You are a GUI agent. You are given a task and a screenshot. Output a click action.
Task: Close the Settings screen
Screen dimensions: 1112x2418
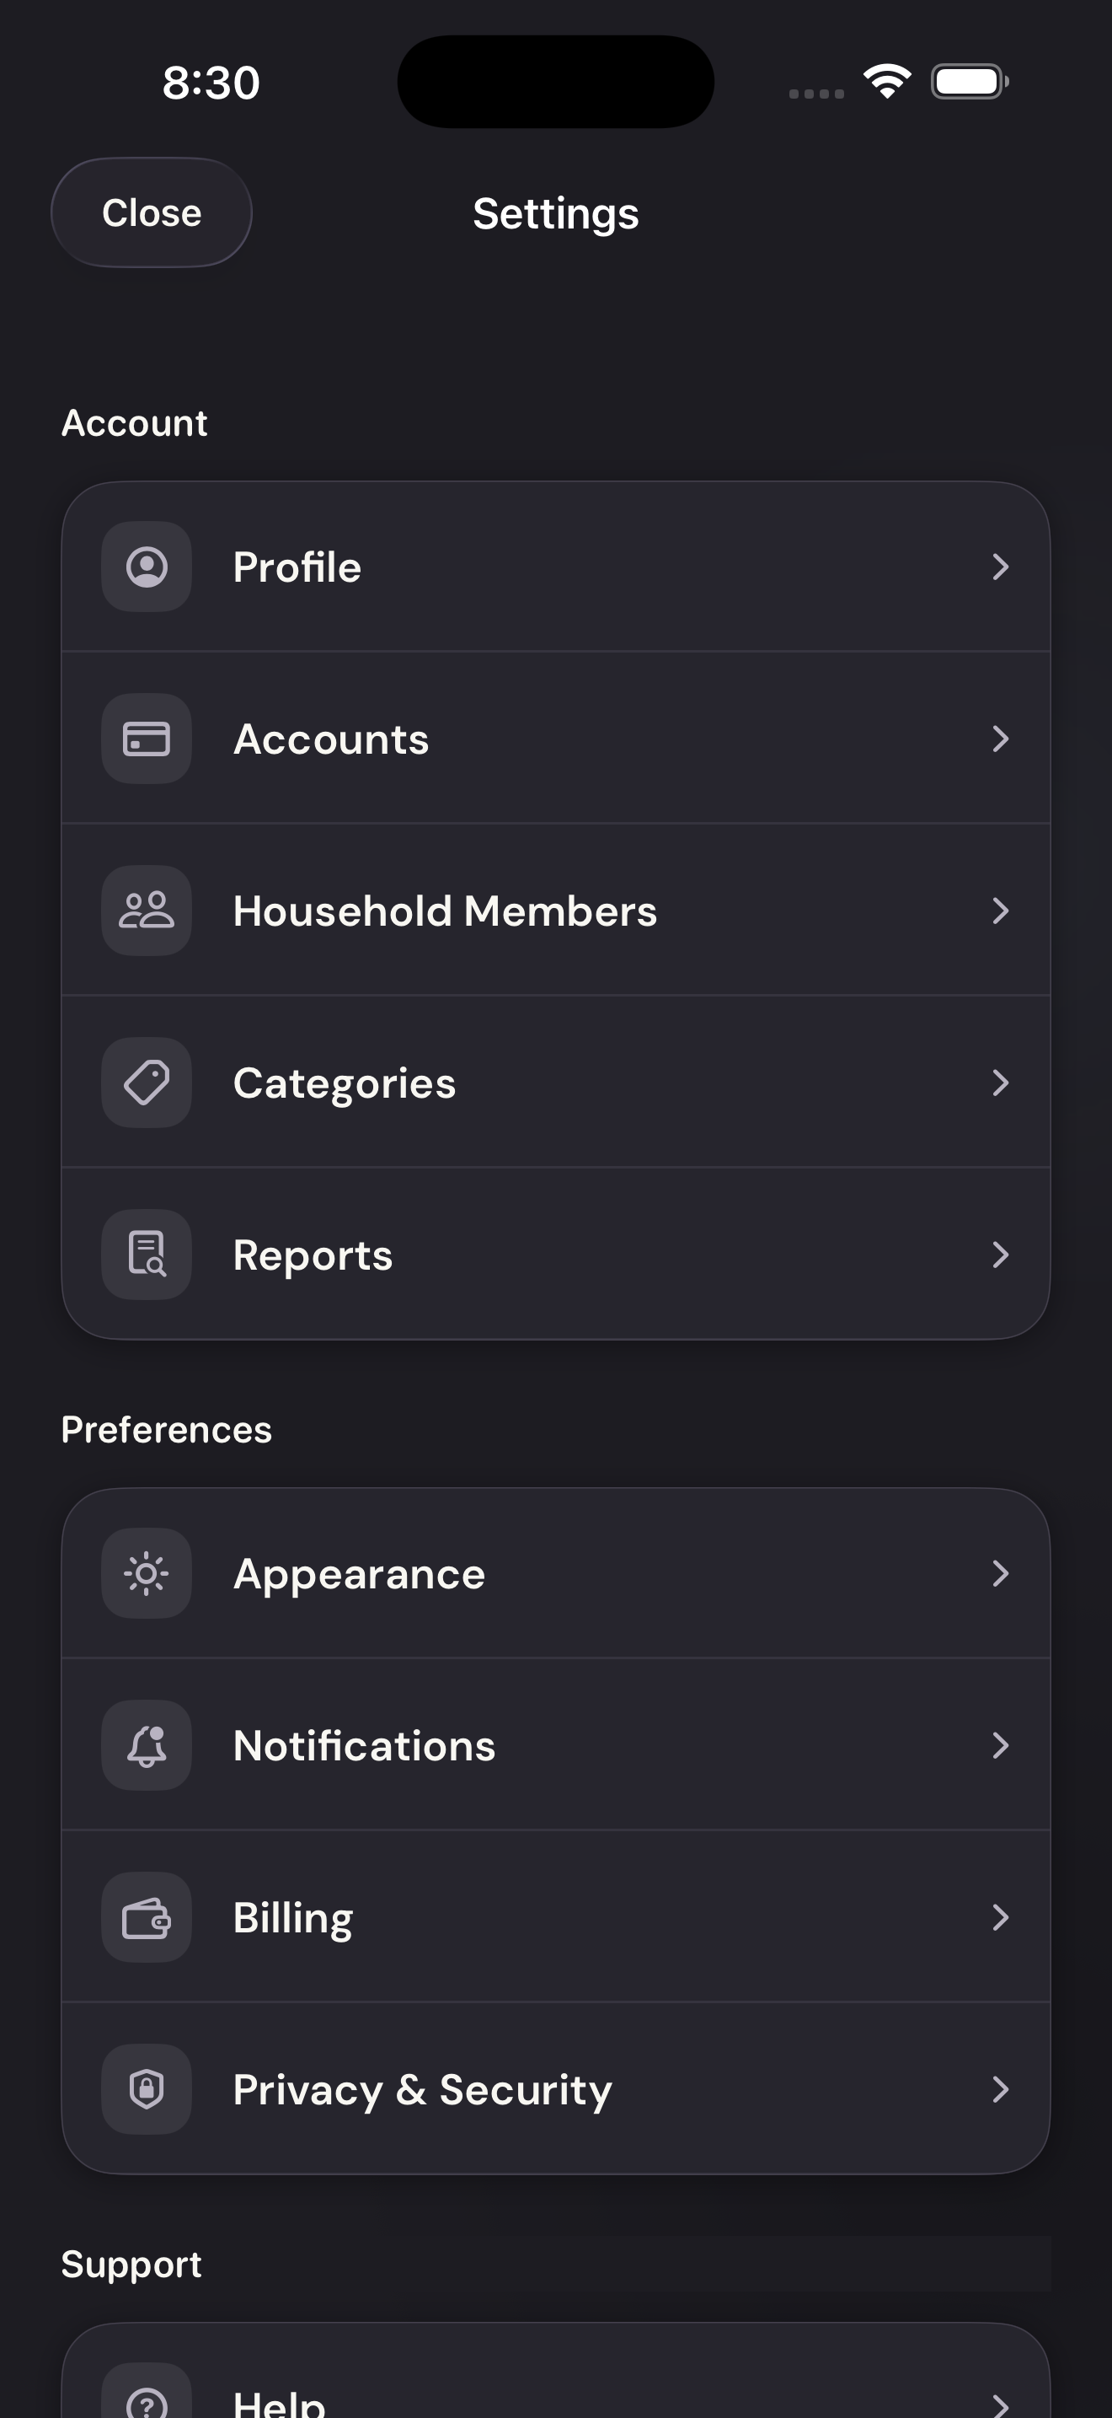[x=151, y=213]
